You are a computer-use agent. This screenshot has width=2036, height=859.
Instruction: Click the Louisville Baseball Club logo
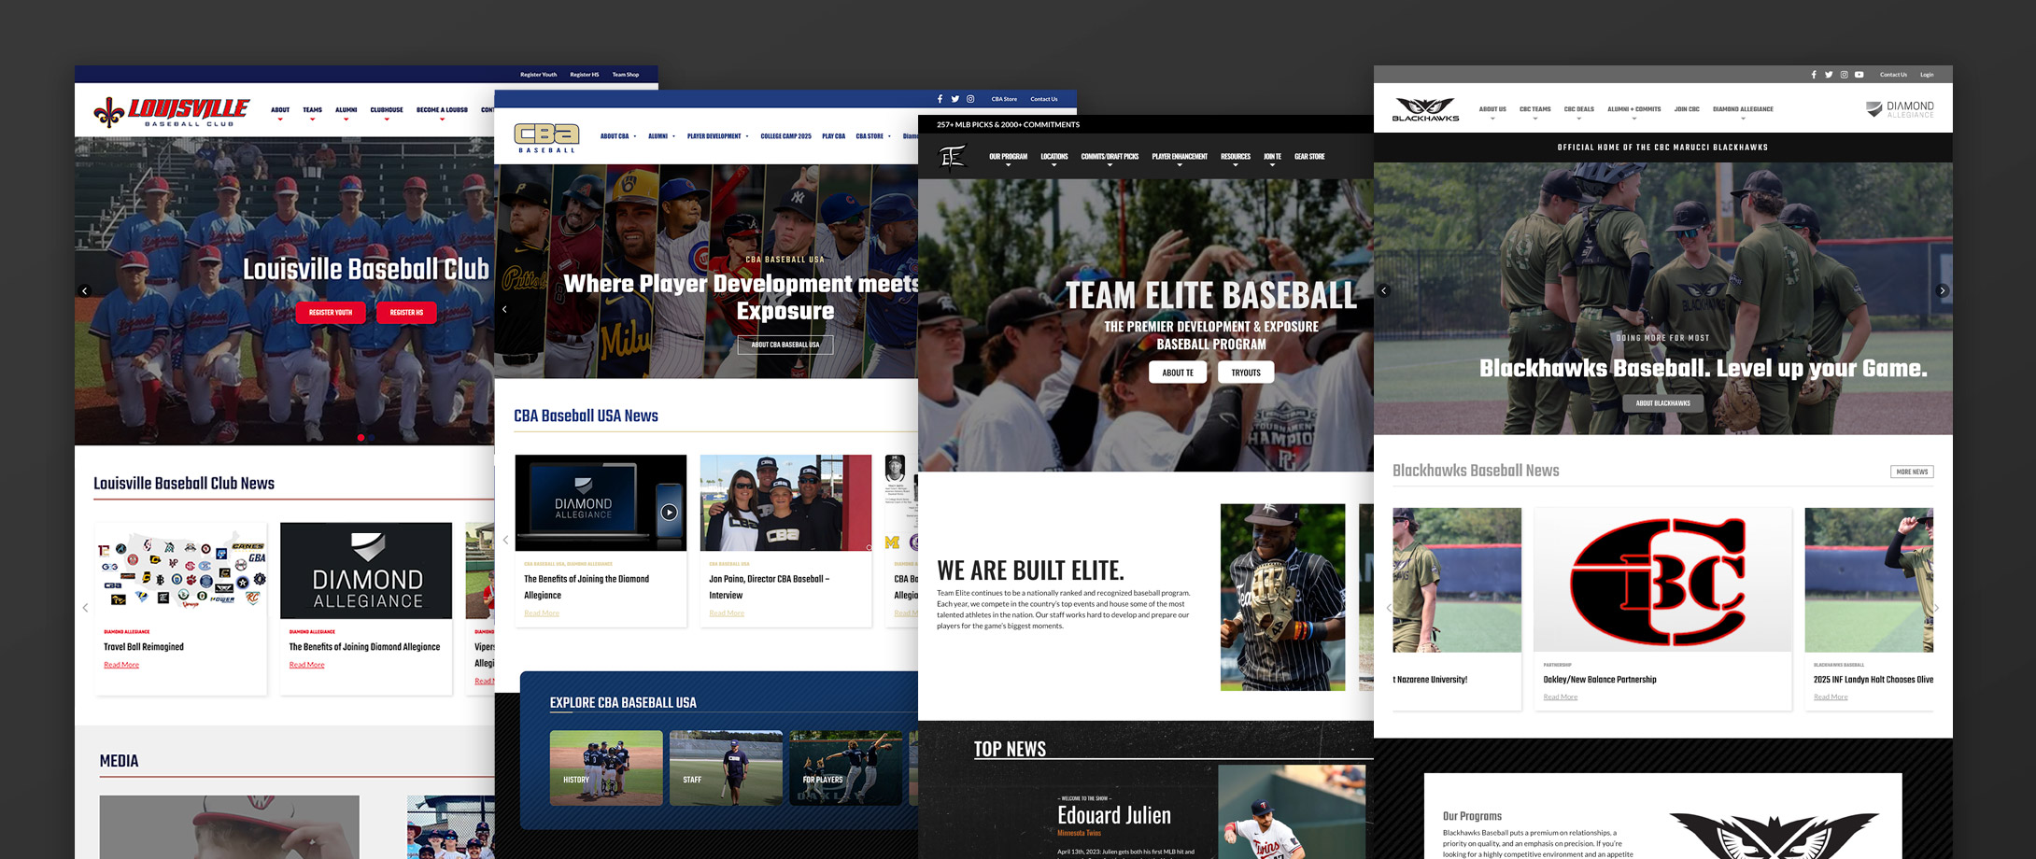(x=172, y=112)
